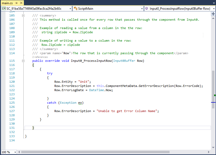Click the 'public' keyword on line 115
The height and width of the screenshot is (155, 216).
point(38,61)
